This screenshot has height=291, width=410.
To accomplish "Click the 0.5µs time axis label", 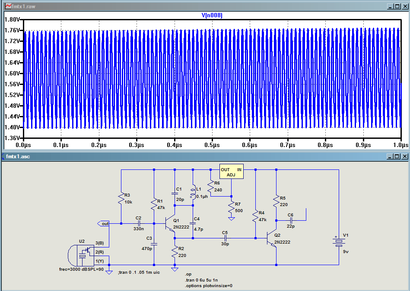I will pyautogui.click(x=212, y=145).
